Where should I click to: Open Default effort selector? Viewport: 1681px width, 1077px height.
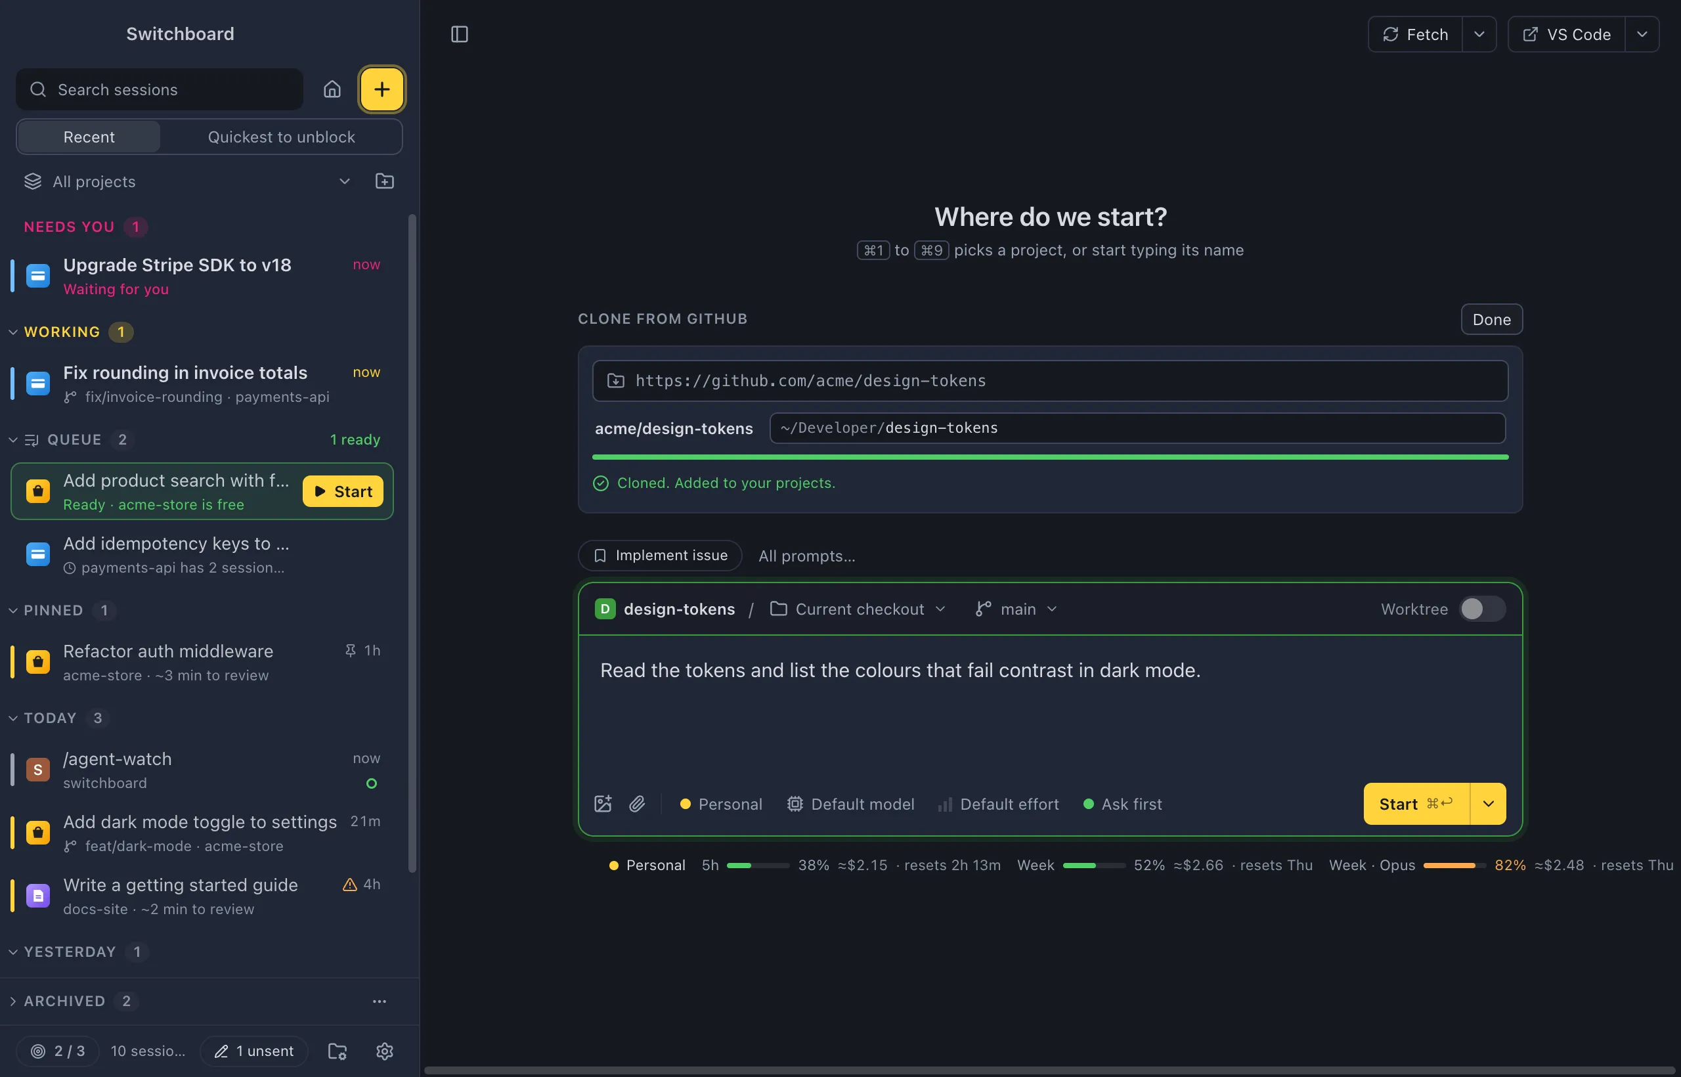coord(999,804)
